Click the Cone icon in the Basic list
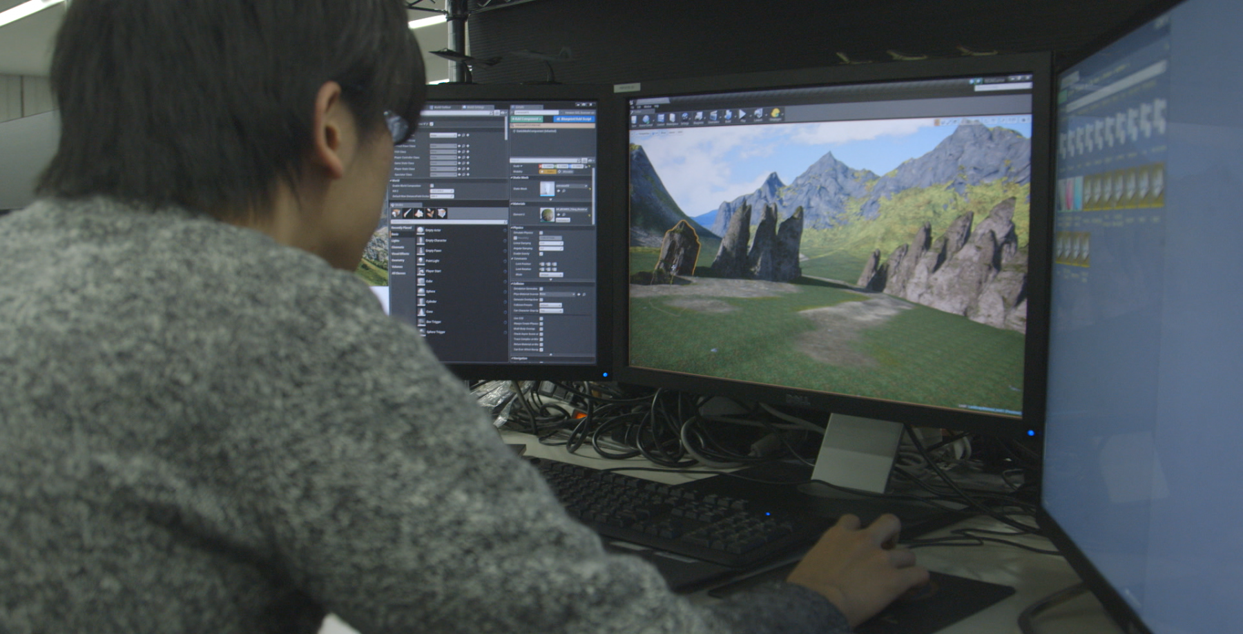The width and height of the screenshot is (1243, 634). [x=421, y=311]
